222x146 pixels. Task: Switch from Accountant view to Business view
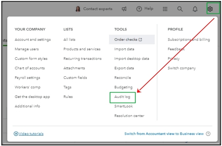(x=164, y=134)
